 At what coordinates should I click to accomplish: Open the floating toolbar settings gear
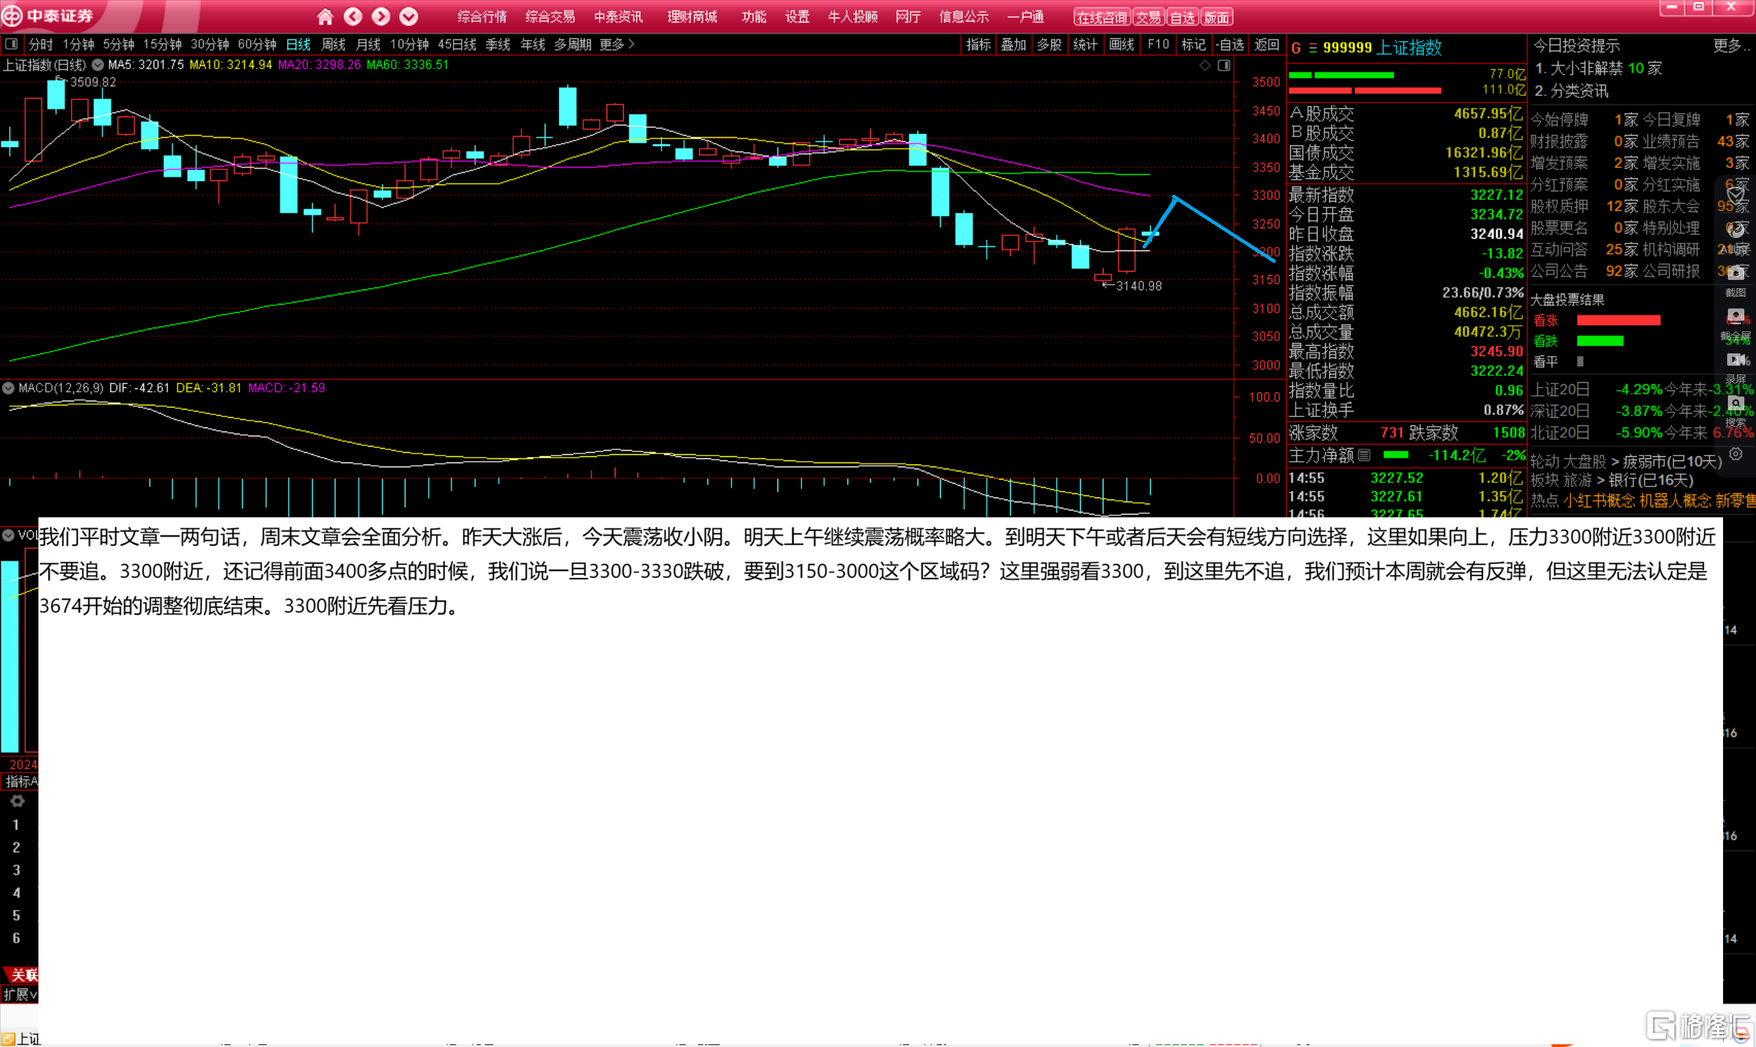[x=1735, y=454]
